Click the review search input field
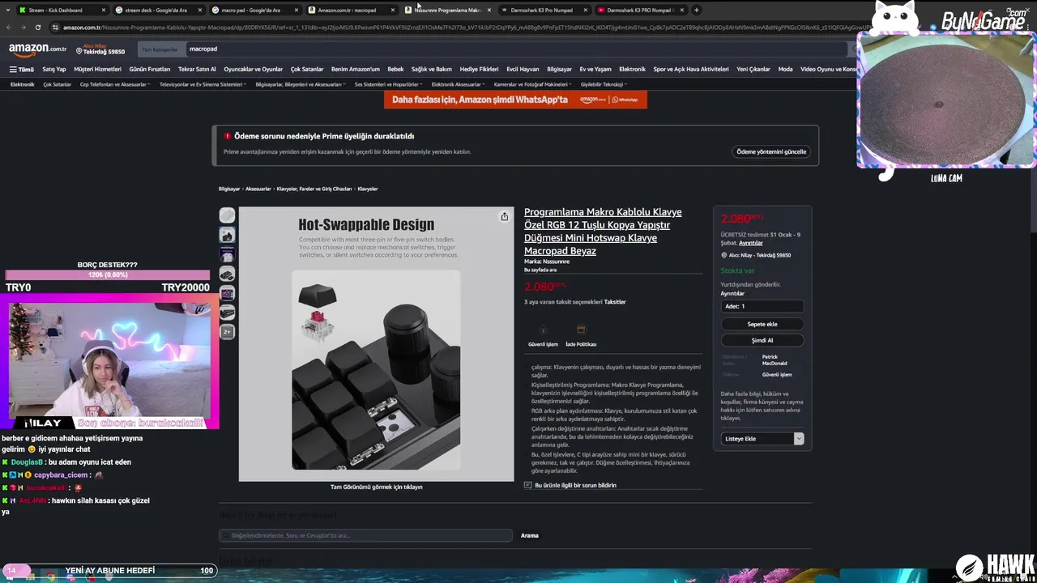The height and width of the screenshot is (583, 1037). (366, 535)
